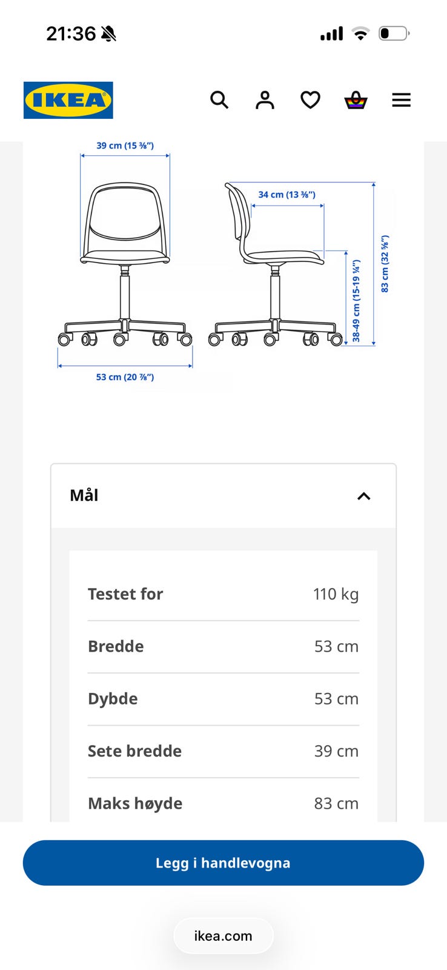This screenshot has height=970, width=447.
Task: Tap the silent mode bell icon
Action: click(109, 34)
